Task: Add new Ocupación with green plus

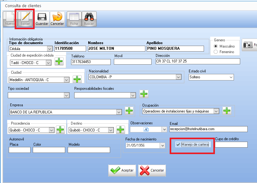Action: coord(227,110)
